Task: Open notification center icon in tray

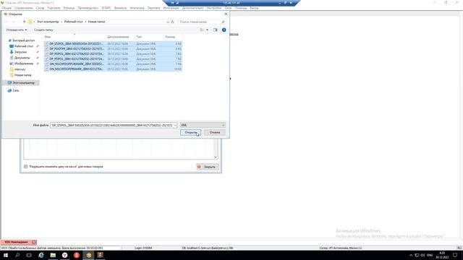Action: (x=455, y=255)
